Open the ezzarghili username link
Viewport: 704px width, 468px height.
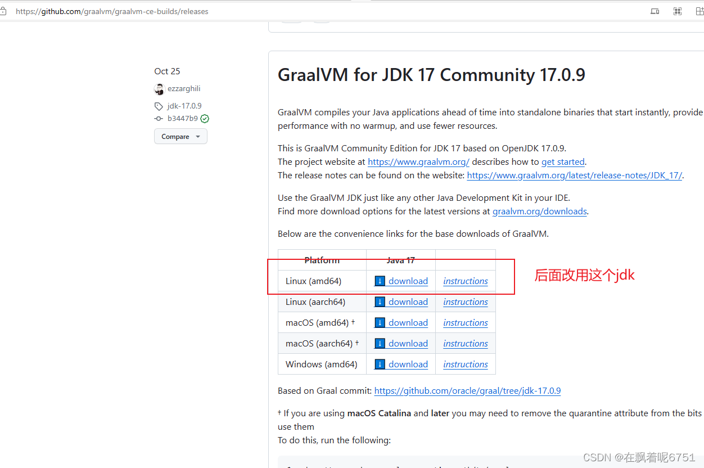tap(184, 89)
